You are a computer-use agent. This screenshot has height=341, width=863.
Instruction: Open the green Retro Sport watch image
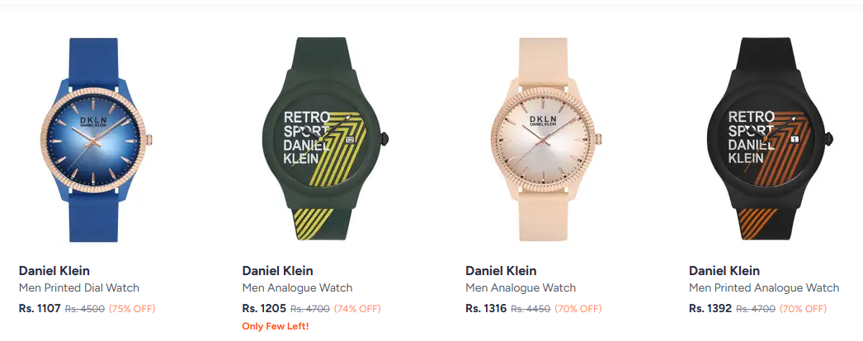pos(320,140)
